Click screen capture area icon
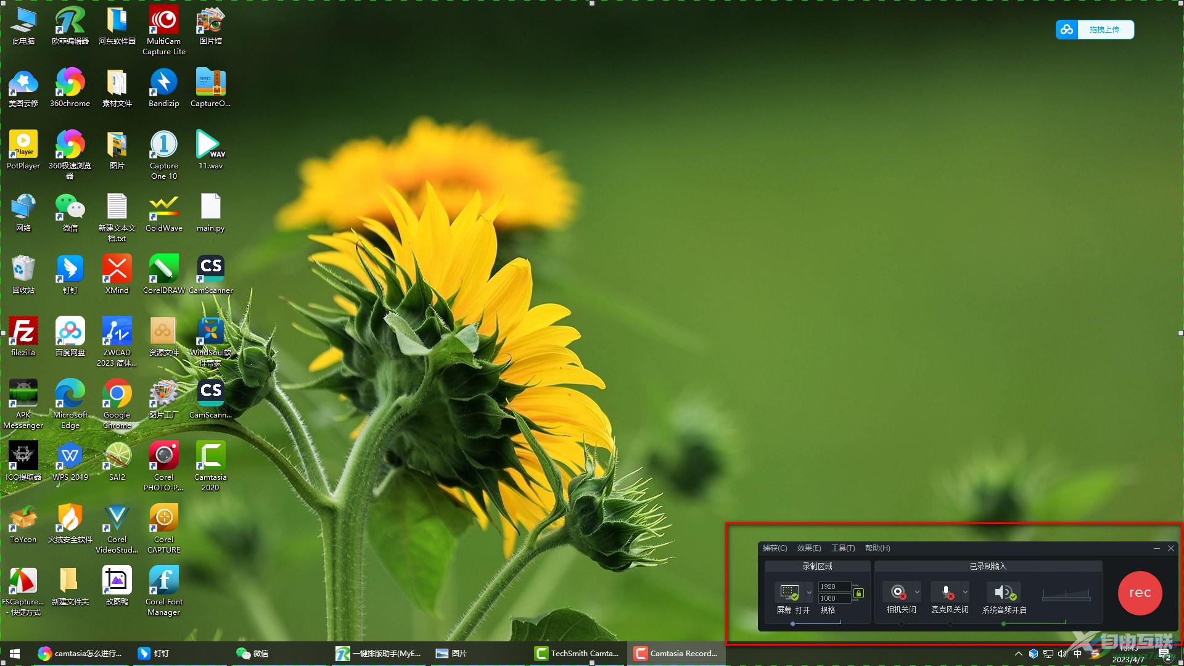The image size is (1184, 666). pyautogui.click(x=789, y=591)
